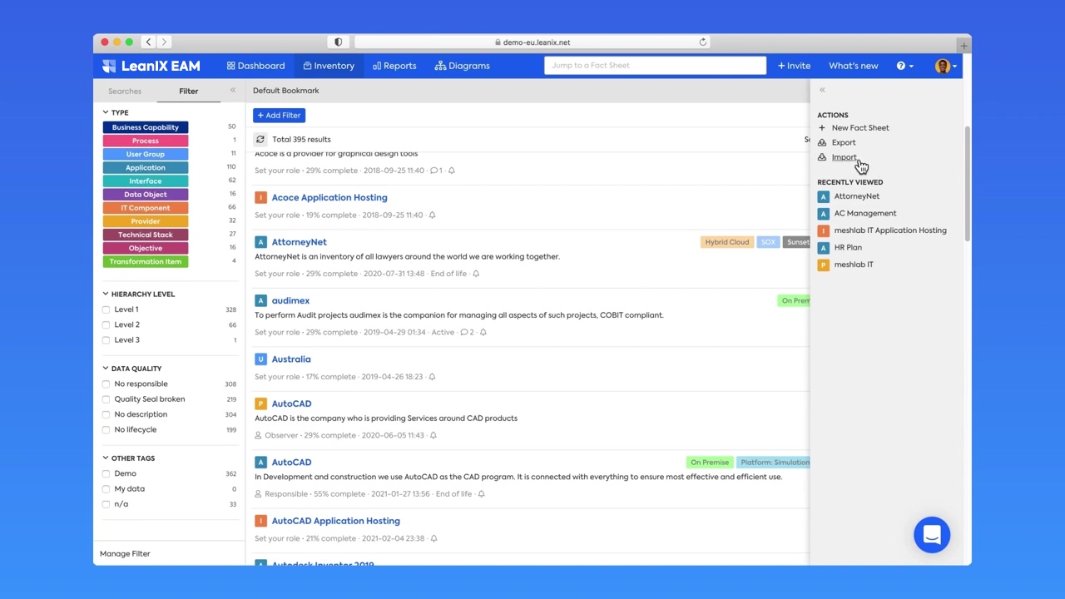The height and width of the screenshot is (599, 1065).
Task: Click the Add Filter button
Action: pos(279,116)
